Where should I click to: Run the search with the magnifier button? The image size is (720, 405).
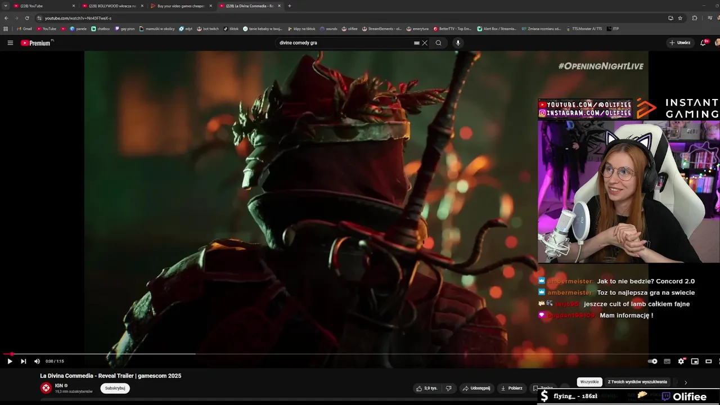point(439,43)
